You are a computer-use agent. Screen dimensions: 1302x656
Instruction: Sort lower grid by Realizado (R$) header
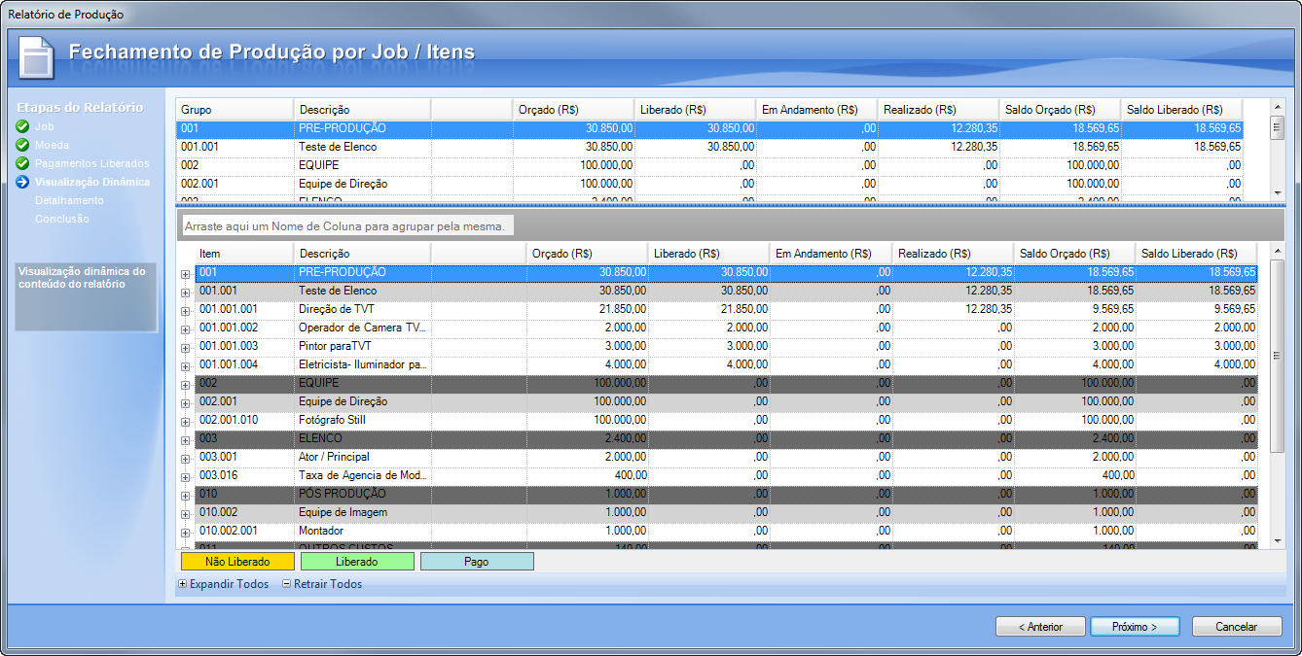(x=952, y=254)
